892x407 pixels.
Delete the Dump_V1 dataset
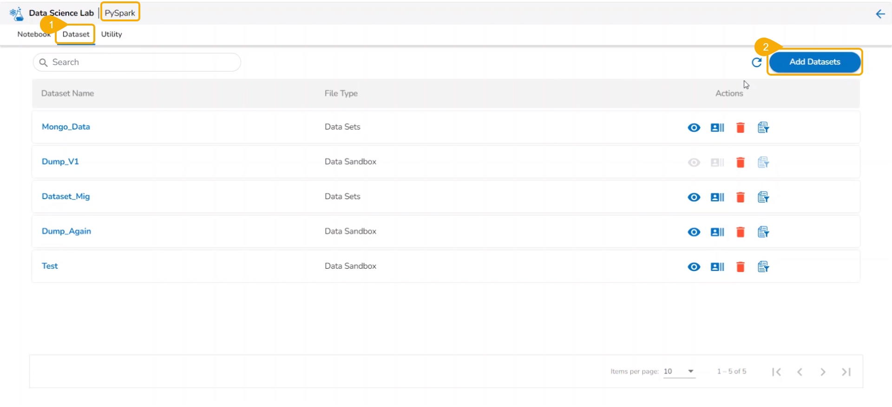tap(741, 162)
